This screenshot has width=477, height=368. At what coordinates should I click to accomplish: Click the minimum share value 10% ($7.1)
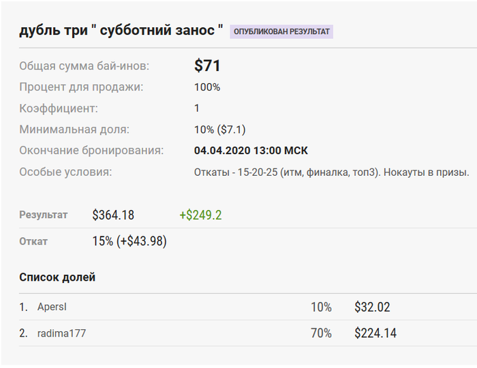(220, 130)
